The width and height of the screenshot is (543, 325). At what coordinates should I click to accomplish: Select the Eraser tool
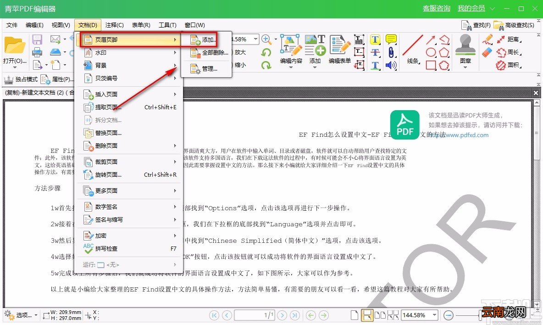[x=487, y=53]
